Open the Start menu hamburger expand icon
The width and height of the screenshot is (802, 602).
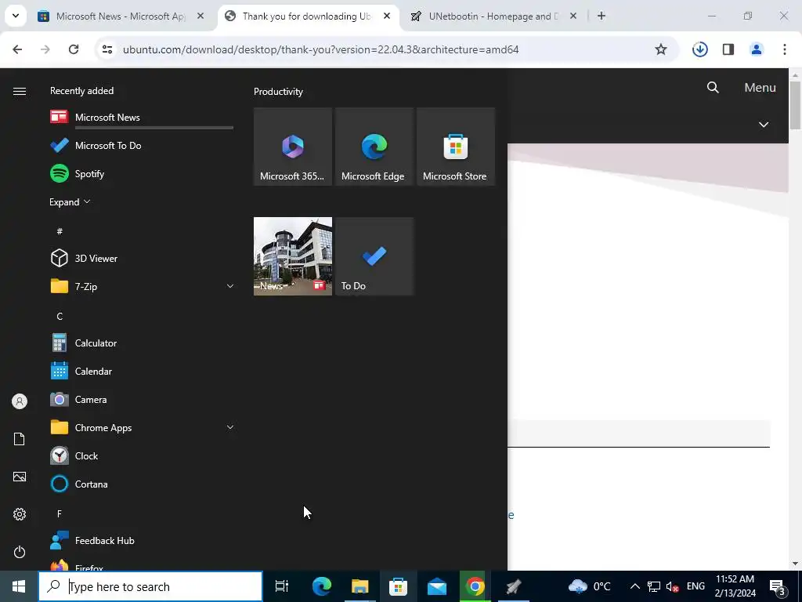(x=20, y=91)
